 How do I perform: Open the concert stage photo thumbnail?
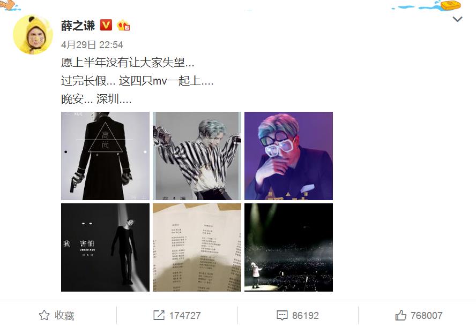289,247
